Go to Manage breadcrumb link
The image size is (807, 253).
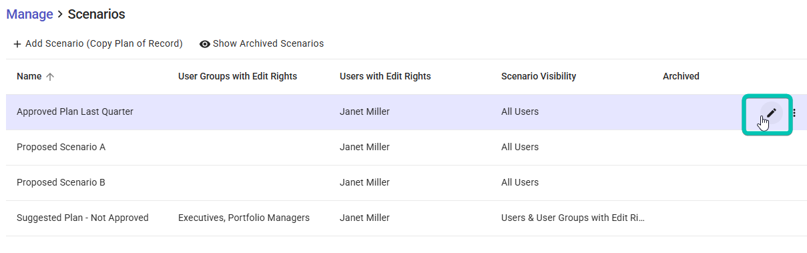tap(29, 14)
